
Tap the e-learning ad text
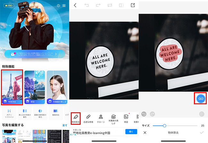[92, 133]
